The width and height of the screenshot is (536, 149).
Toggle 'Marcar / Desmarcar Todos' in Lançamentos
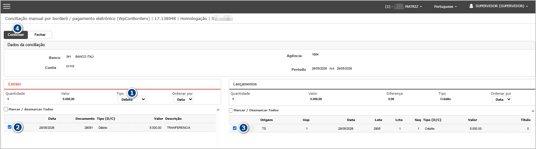coord(231,110)
